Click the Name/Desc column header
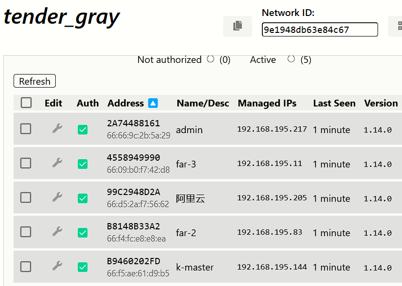The width and height of the screenshot is (402, 286). tap(203, 103)
